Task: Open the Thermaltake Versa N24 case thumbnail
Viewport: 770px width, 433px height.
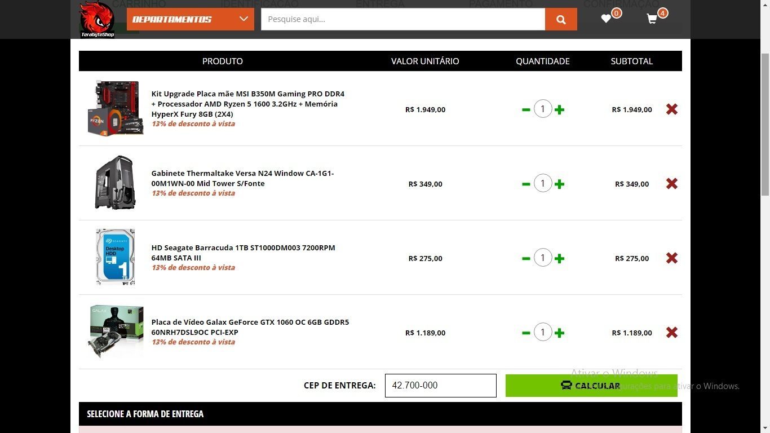Action: 116,183
